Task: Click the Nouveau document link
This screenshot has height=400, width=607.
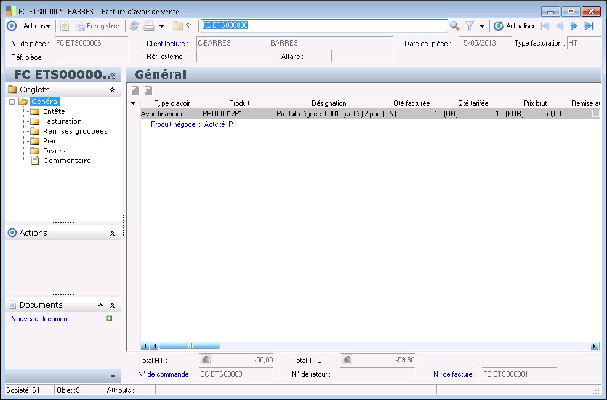Action: coord(40,319)
